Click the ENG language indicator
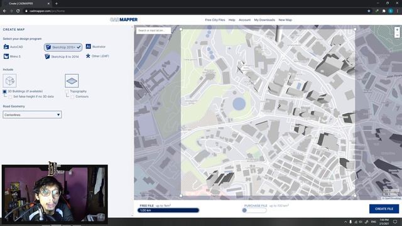402x226 pixels. pos(374,222)
